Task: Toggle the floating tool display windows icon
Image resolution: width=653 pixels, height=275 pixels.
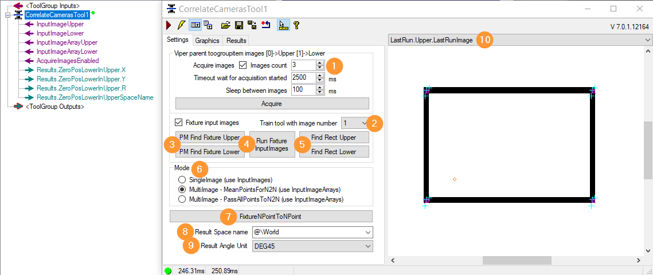Action: 208,25
